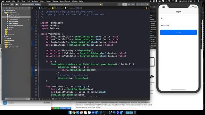
Task: Open the Navigate menu
Action: 35,1
